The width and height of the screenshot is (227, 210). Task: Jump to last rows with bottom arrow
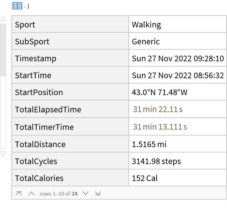[x=98, y=193]
